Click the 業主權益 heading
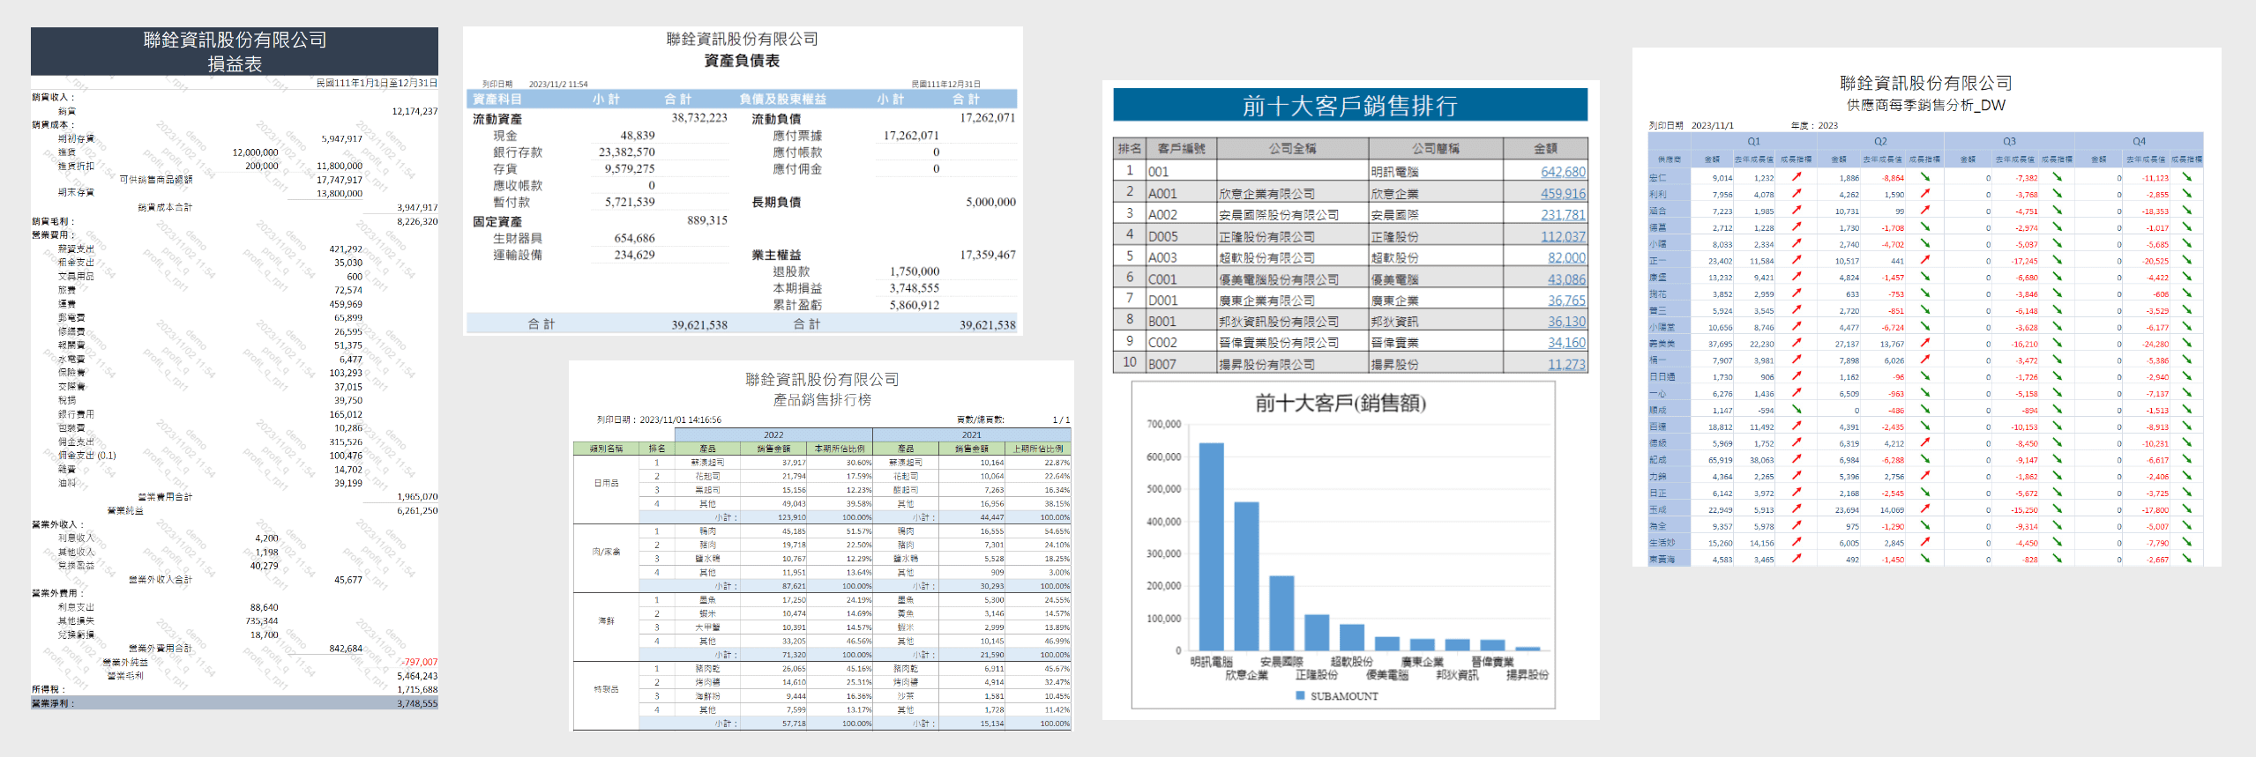 776,256
